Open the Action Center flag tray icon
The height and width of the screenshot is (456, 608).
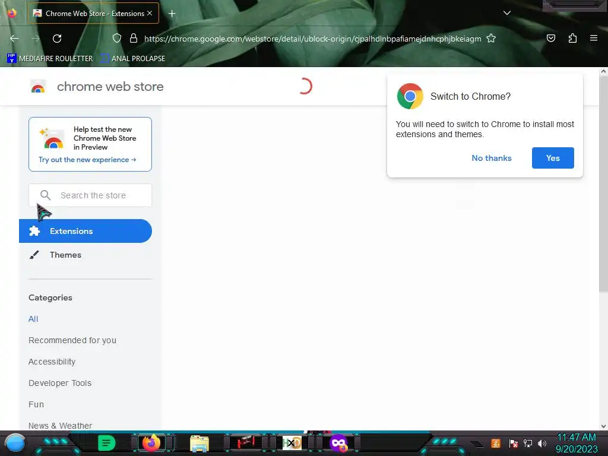tap(513, 443)
